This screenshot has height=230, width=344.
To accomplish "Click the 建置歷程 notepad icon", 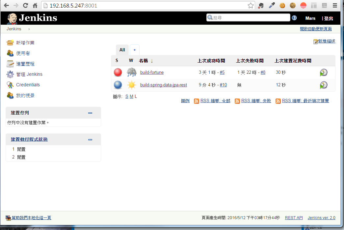I will point(10,64).
